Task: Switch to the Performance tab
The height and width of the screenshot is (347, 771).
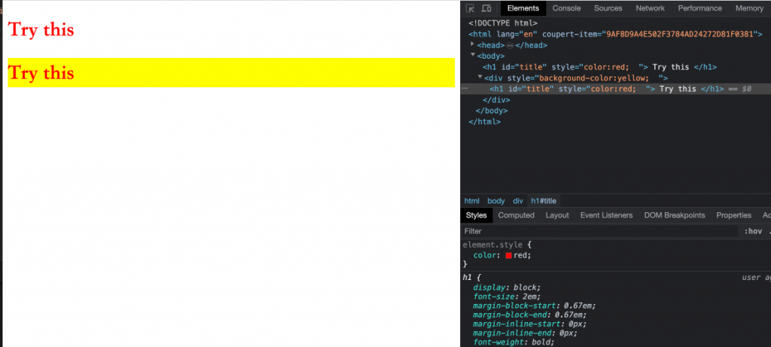Action: [699, 8]
